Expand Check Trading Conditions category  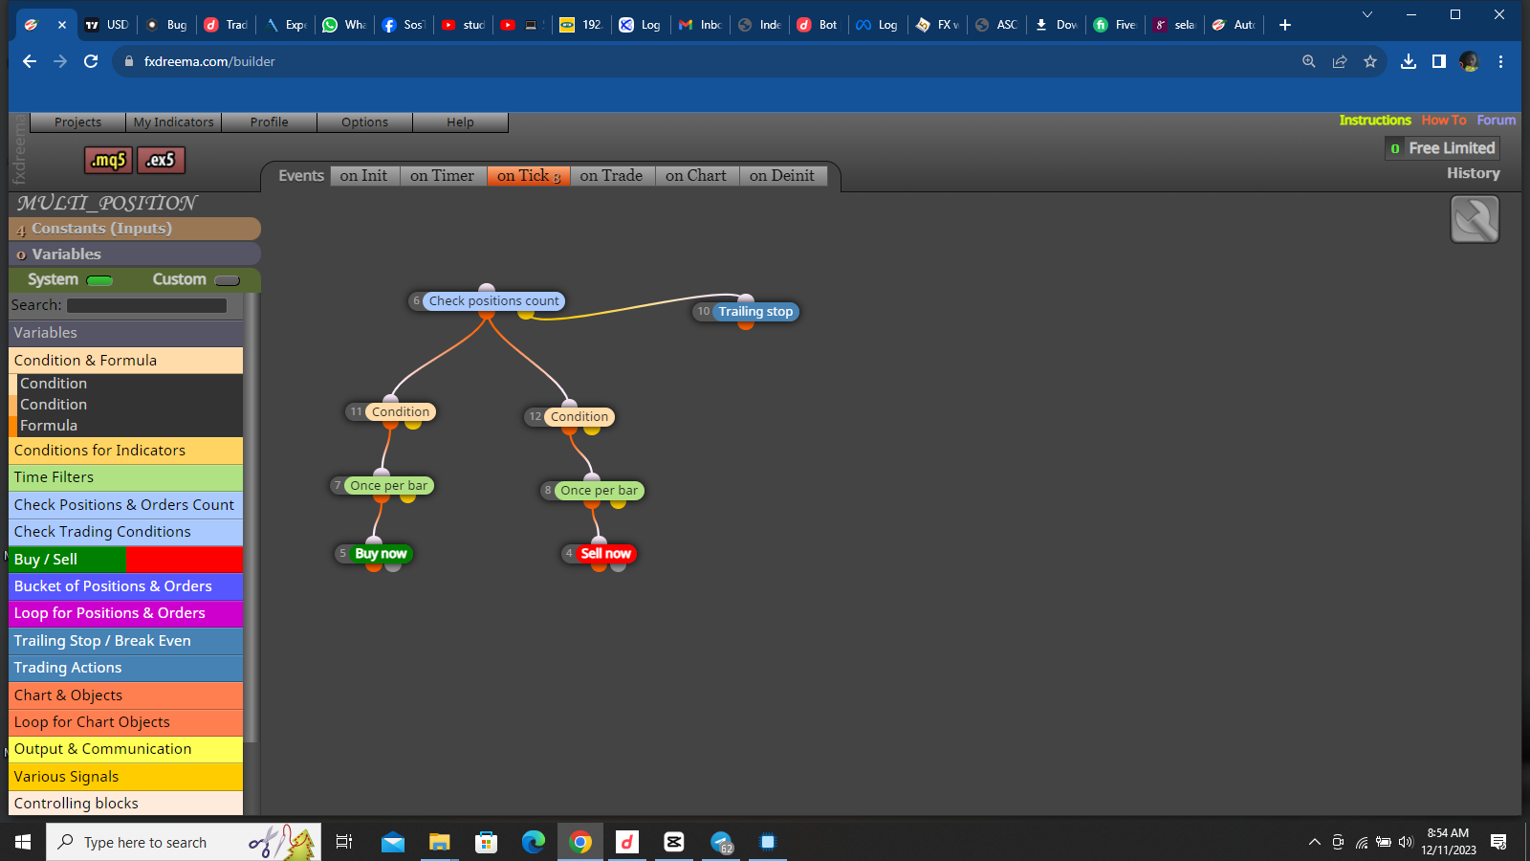click(x=126, y=532)
